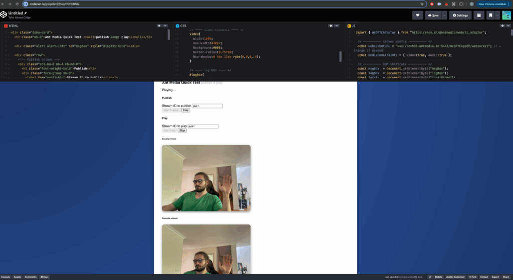This screenshot has width=513, height=280.
Task: Click the HTML editor vertical scrollbar
Action: point(169,34)
